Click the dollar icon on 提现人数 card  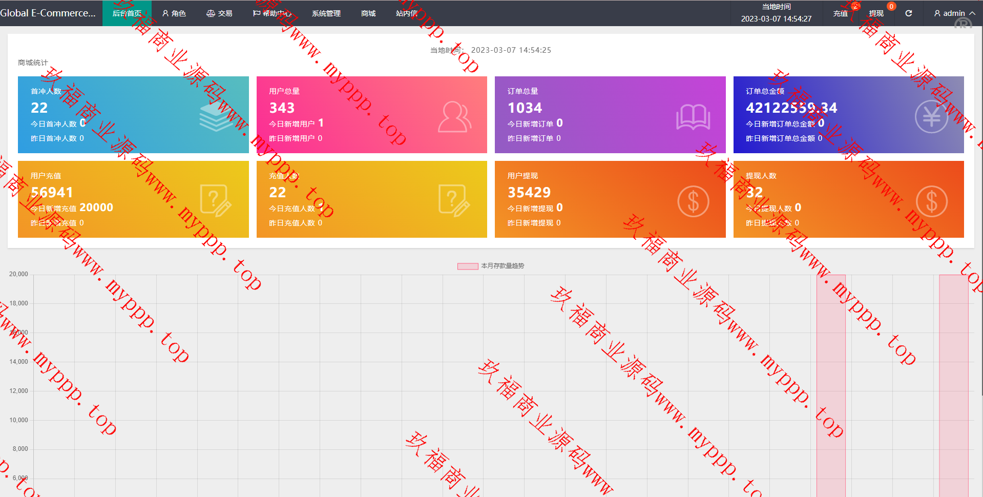point(931,201)
